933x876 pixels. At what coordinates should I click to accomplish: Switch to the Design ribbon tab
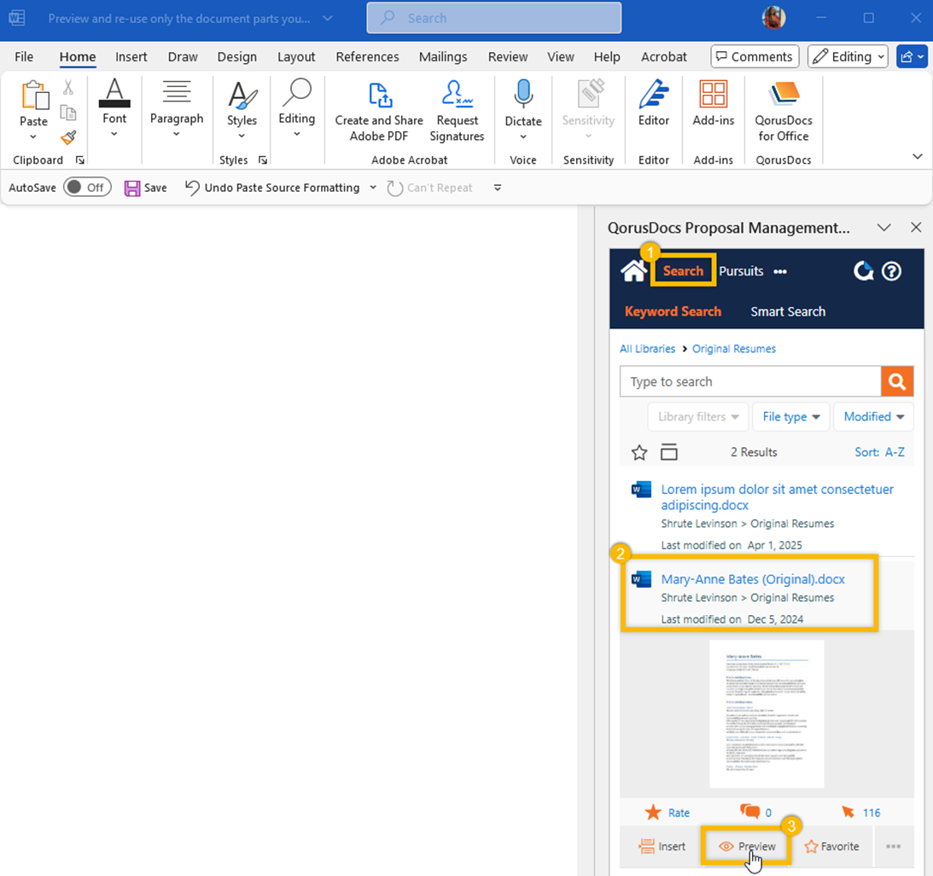pyautogui.click(x=236, y=56)
